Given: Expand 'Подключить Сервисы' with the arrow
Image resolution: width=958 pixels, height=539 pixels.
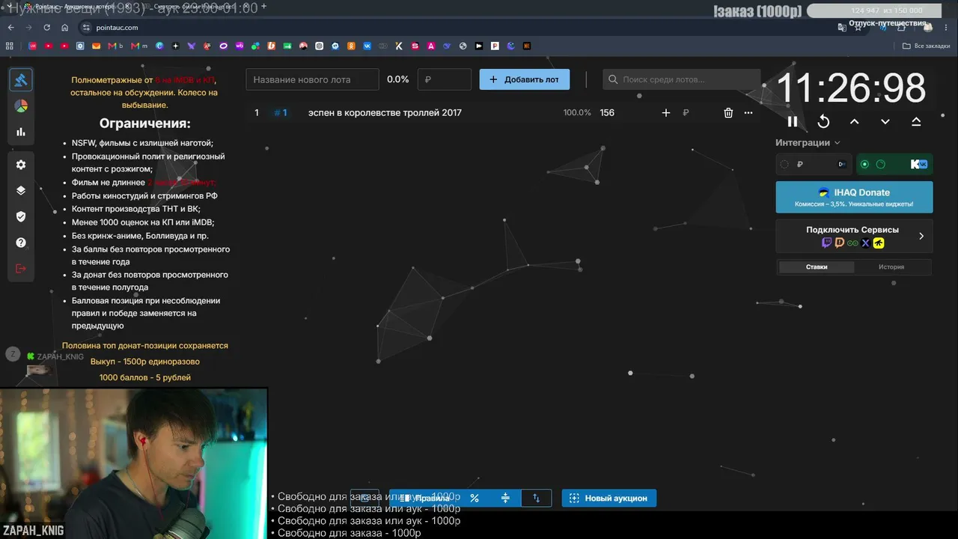Looking at the screenshot, I should [x=921, y=236].
